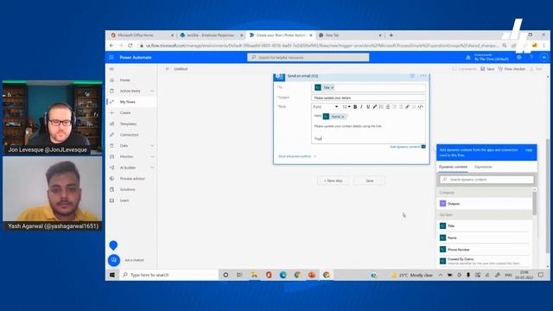Click the Add dynamic content link
This screenshot has width=553, height=311.
coord(405,147)
